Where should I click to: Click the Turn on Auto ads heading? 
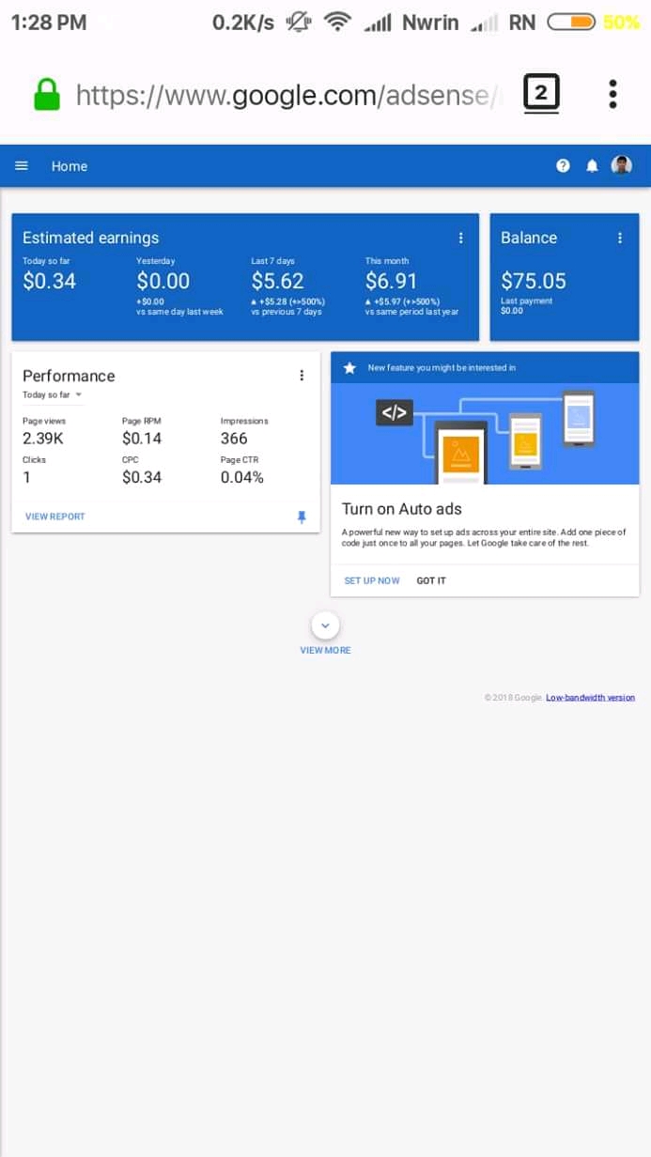coord(402,508)
